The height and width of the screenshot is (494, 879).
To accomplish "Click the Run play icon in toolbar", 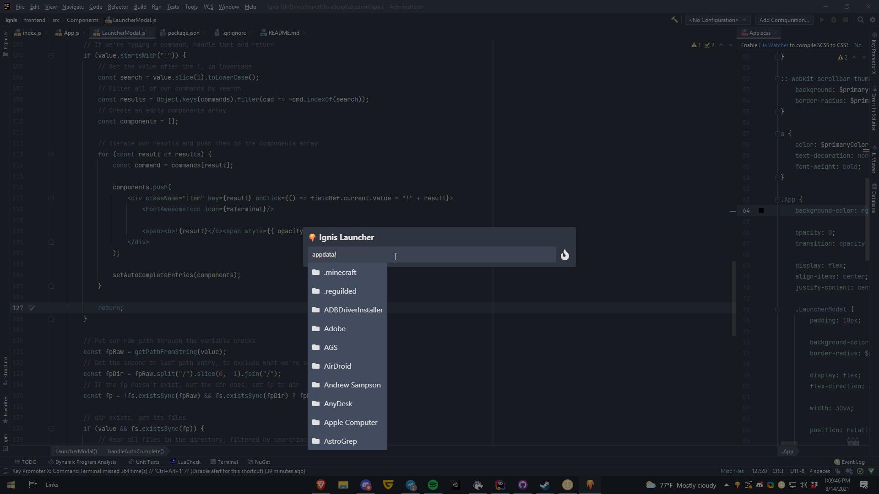I will (x=822, y=20).
